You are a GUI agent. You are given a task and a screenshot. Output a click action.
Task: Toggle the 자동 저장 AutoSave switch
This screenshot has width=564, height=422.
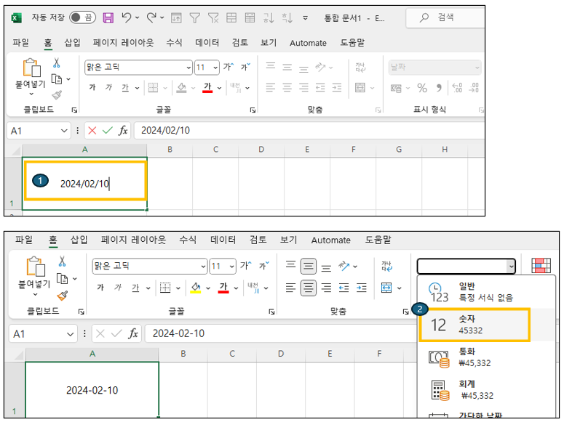(x=82, y=17)
